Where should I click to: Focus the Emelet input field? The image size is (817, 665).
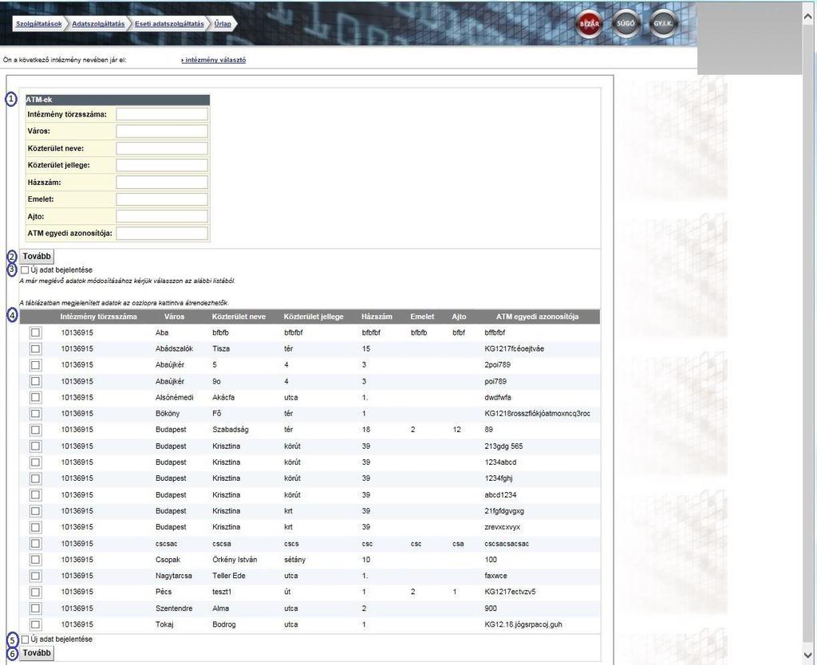pyautogui.click(x=162, y=199)
